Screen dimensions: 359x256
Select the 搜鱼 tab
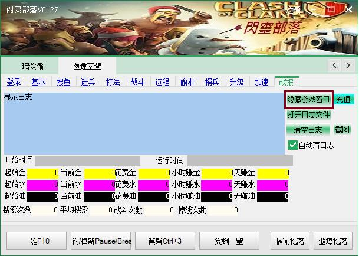(x=64, y=82)
